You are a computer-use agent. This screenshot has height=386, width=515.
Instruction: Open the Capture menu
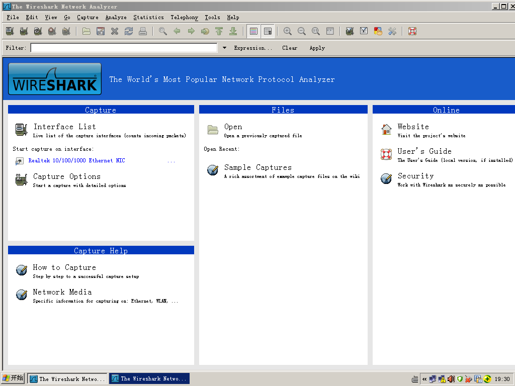(x=88, y=18)
